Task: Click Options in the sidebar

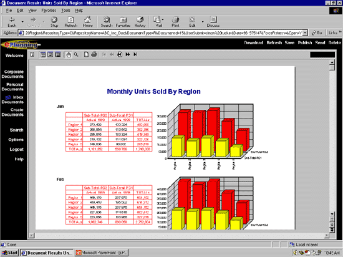Action: tap(16, 140)
